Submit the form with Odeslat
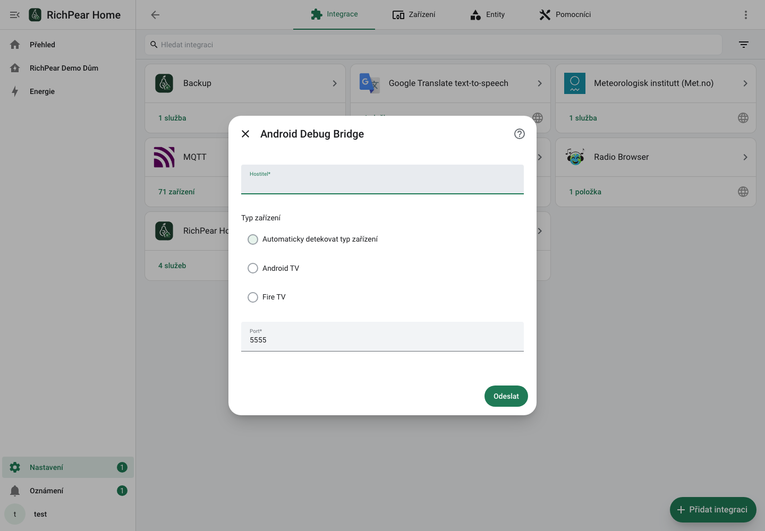 click(x=506, y=396)
